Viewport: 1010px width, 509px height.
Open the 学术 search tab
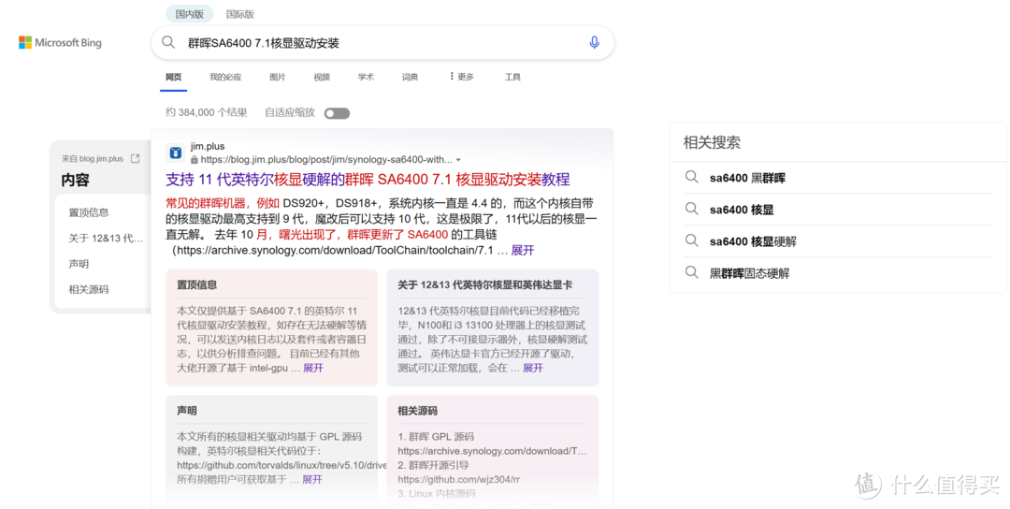click(366, 77)
